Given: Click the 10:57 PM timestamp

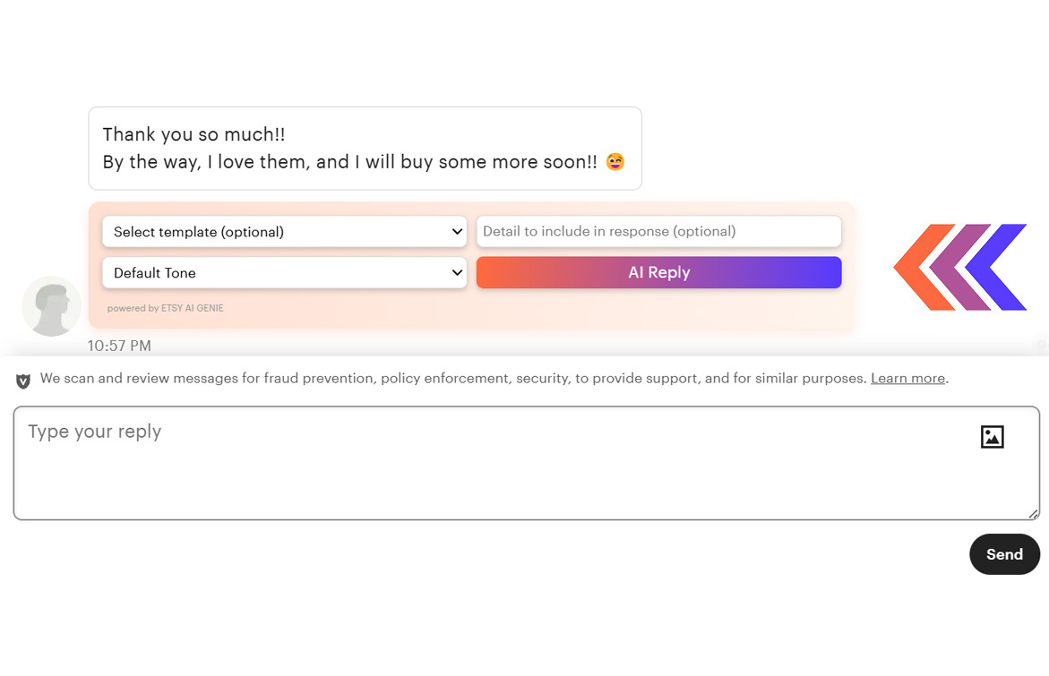Looking at the screenshot, I should click(x=119, y=346).
